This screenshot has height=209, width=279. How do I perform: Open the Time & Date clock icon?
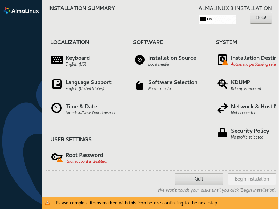(x=57, y=108)
